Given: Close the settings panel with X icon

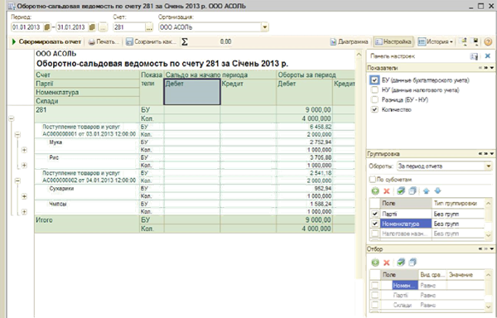Looking at the screenshot, I should coord(488,56).
